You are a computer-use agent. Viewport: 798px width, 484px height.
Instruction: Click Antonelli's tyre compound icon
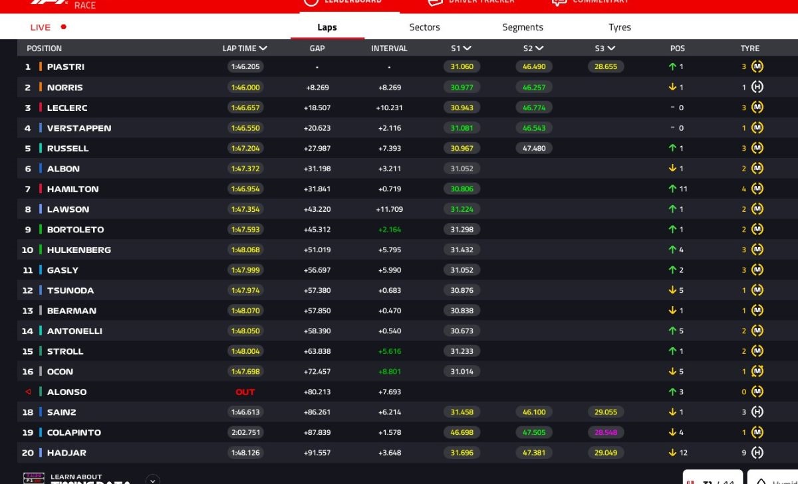coord(757,331)
